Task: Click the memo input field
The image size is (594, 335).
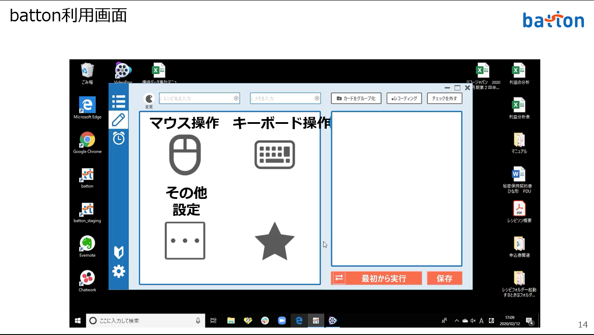Action: 282,99
